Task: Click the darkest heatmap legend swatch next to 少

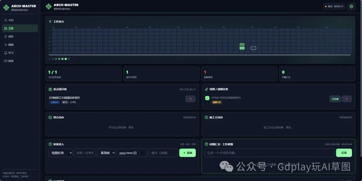Action: pyautogui.click(x=53, y=59)
